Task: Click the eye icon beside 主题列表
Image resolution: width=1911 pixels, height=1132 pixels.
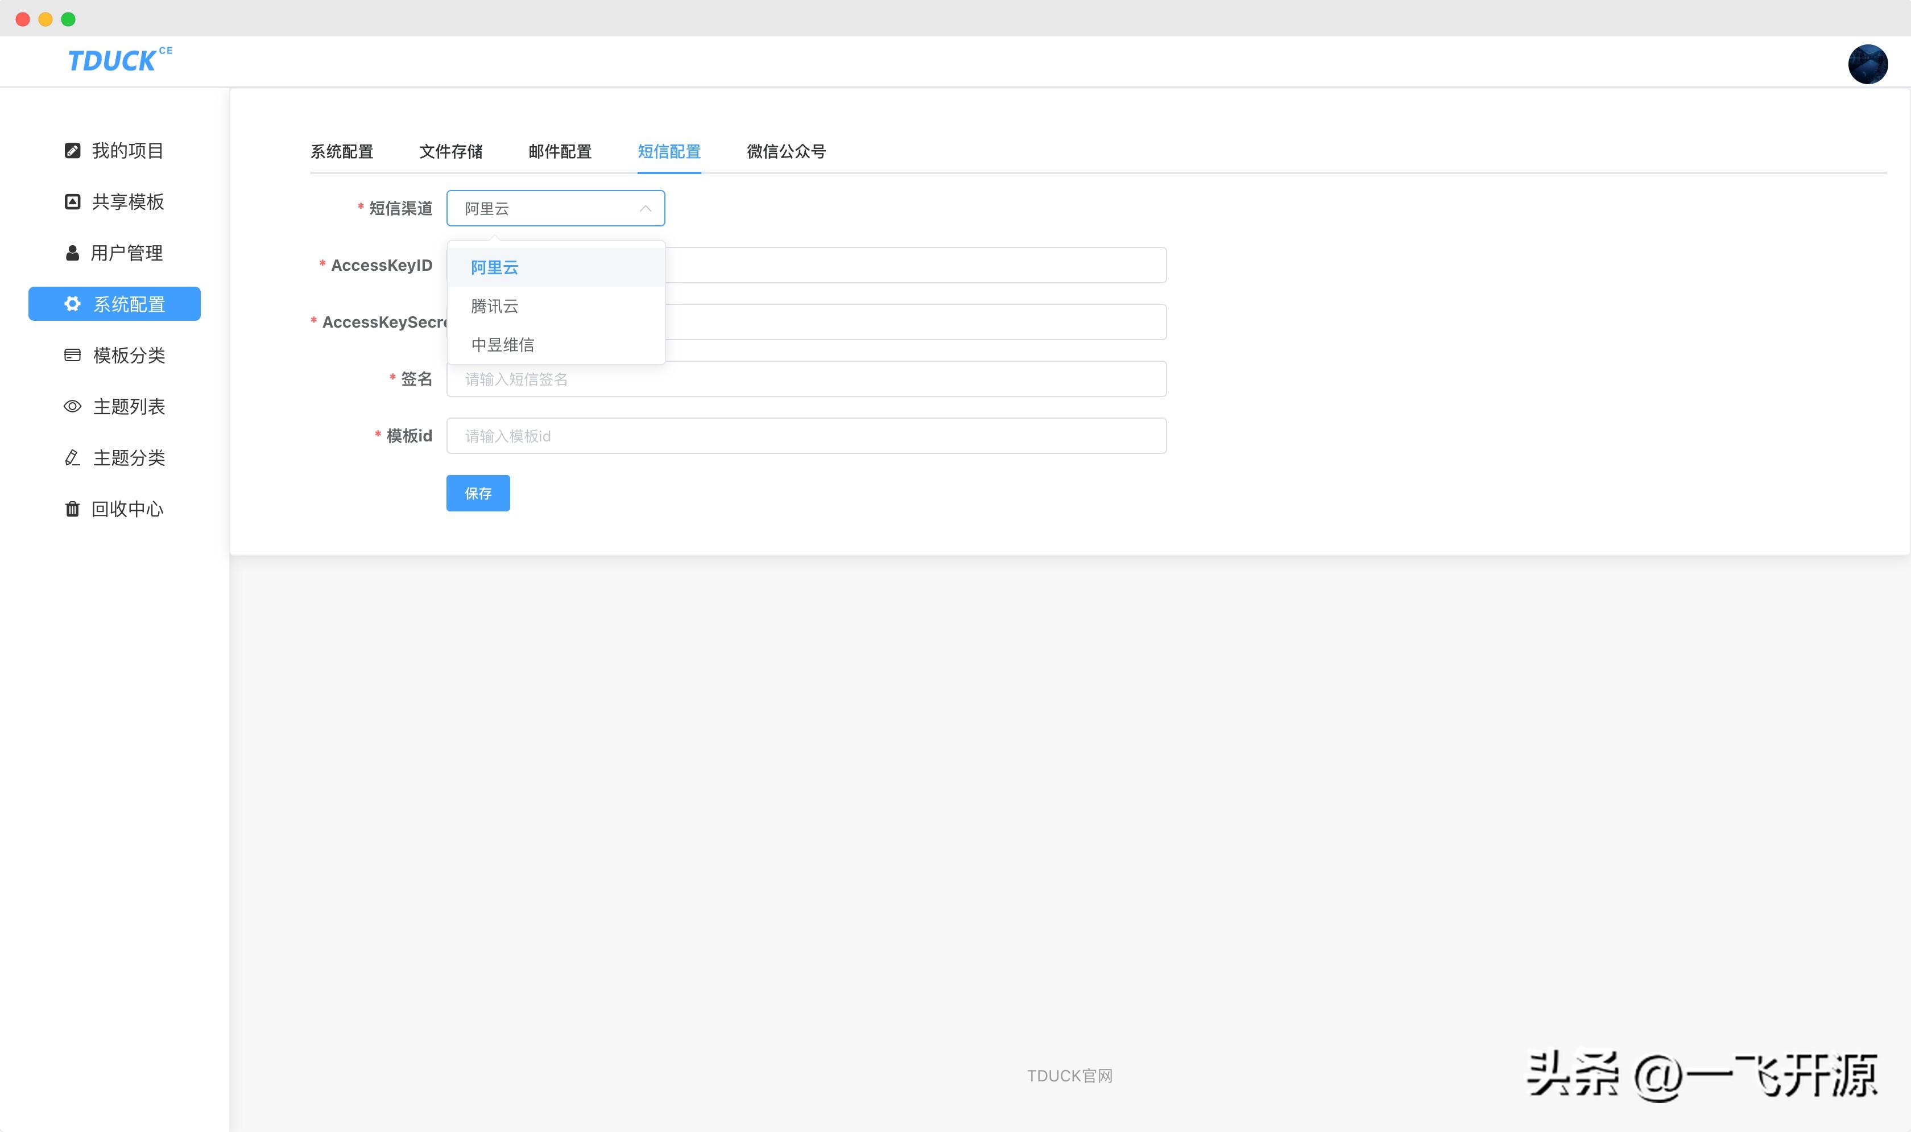Action: [x=72, y=406]
